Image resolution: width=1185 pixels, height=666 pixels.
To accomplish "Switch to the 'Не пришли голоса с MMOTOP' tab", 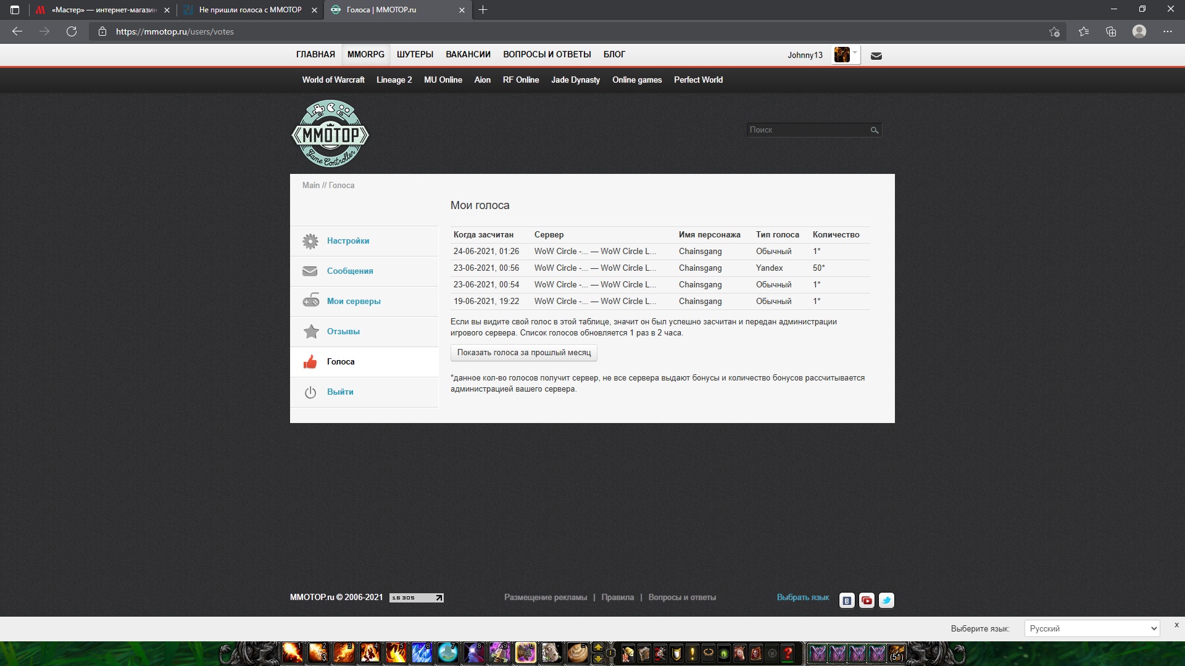I will click(x=250, y=10).
